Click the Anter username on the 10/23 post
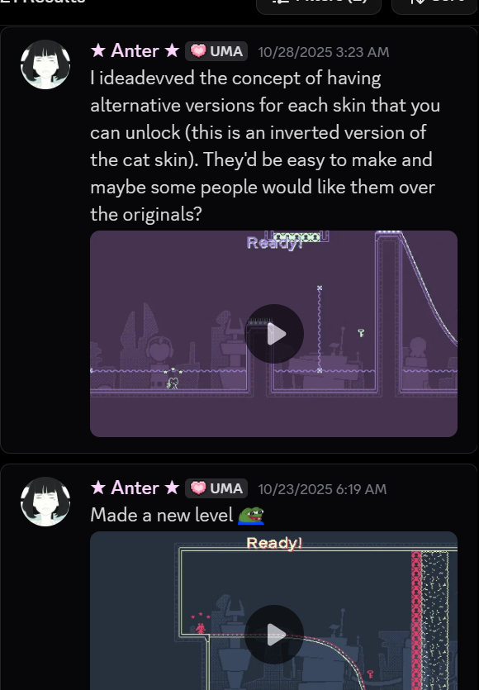Image resolution: width=479 pixels, height=690 pixels. pyautogui.click(x=135, y=488)
